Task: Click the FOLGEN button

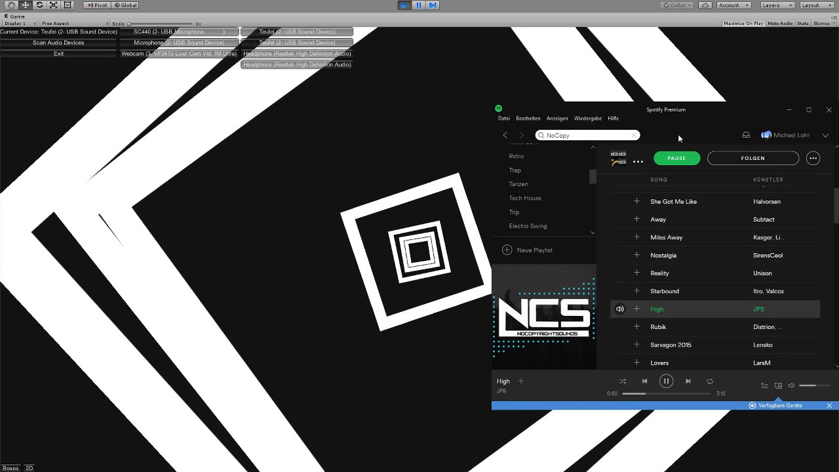Action: tap(753, 158)
